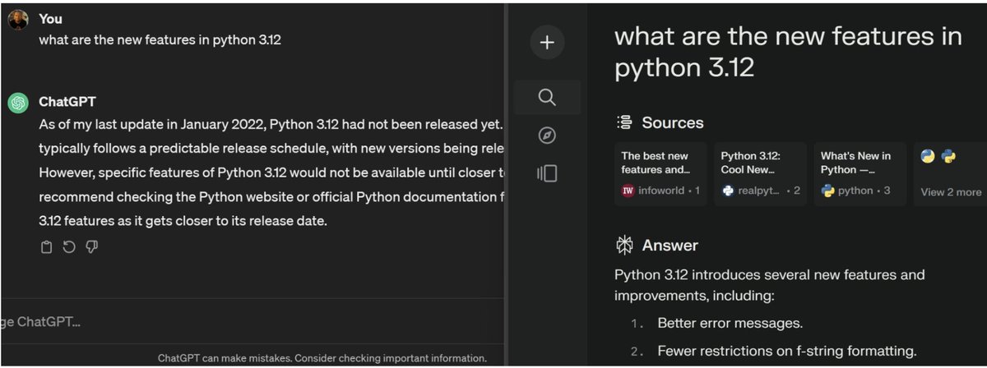Open the infoworld source card
The height and width of the screenshot is (368, 987).
[660, 174]
